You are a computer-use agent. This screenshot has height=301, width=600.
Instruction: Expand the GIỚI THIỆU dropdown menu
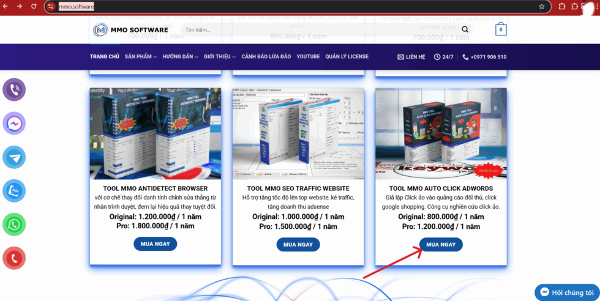(x=220, y=57)
